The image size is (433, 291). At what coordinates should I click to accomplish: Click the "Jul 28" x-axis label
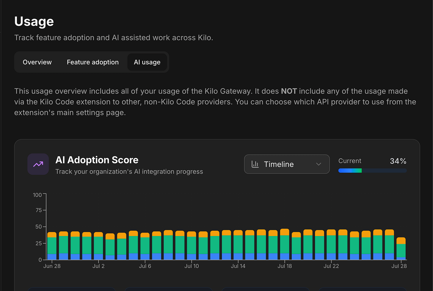[399, 266]
